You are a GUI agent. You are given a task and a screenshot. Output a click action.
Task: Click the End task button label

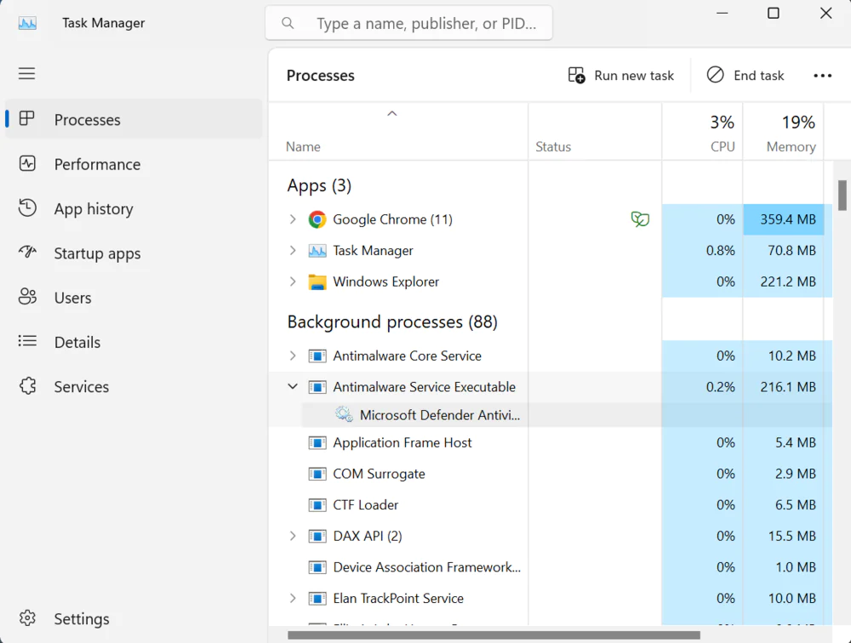click(x=759, y=76)
